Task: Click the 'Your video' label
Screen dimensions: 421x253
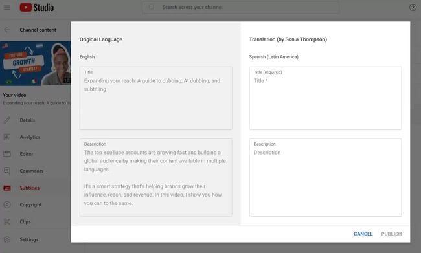Action: tap(14, 95)
